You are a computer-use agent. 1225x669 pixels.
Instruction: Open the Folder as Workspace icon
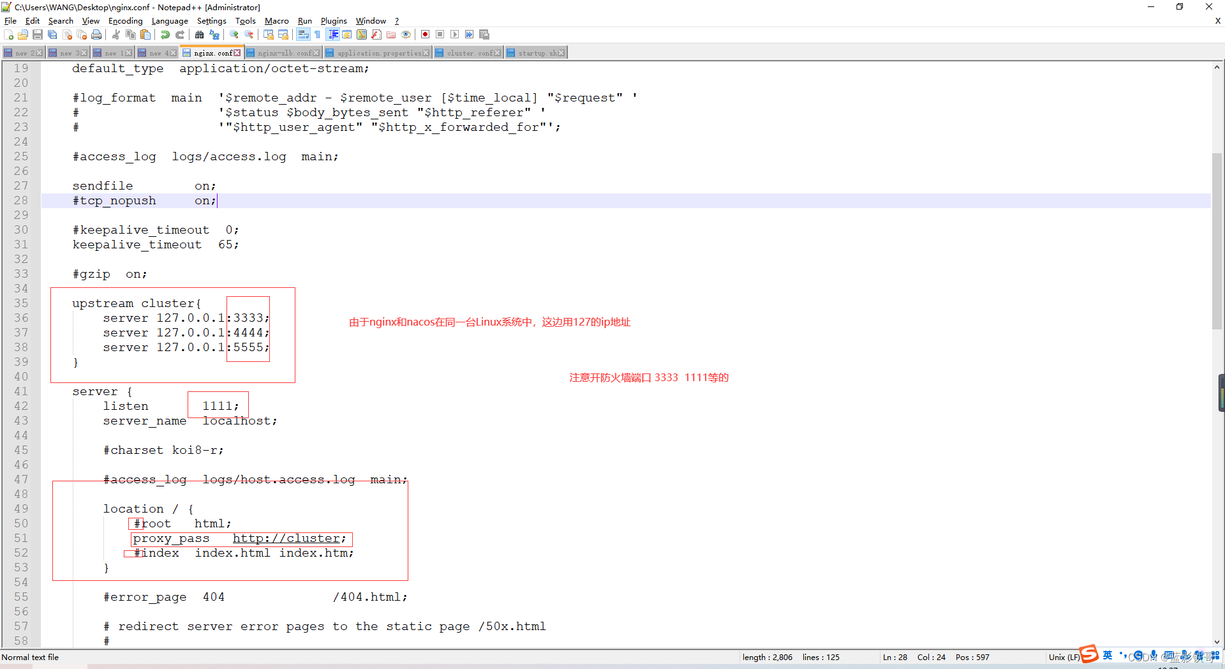pyautogui.click(x=391, y=34)
